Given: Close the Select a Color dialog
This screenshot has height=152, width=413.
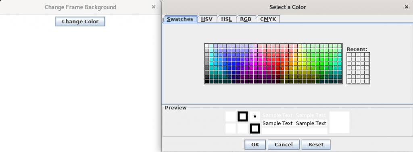Looking at the screenshot, I should coord(407,7).
